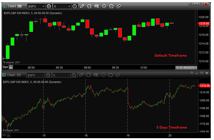Image resolution: width=214 pixels, height=140 pixels.
Task: Click the $SPX,S&P 500 INDEX header in bottom chart
Action: [x=32, y=82]
